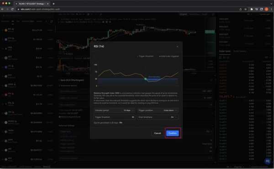Viewport: 274px width, 169px height.
Task: Toggle the Initial order triggered legend
Action: (x=169, y=56)
